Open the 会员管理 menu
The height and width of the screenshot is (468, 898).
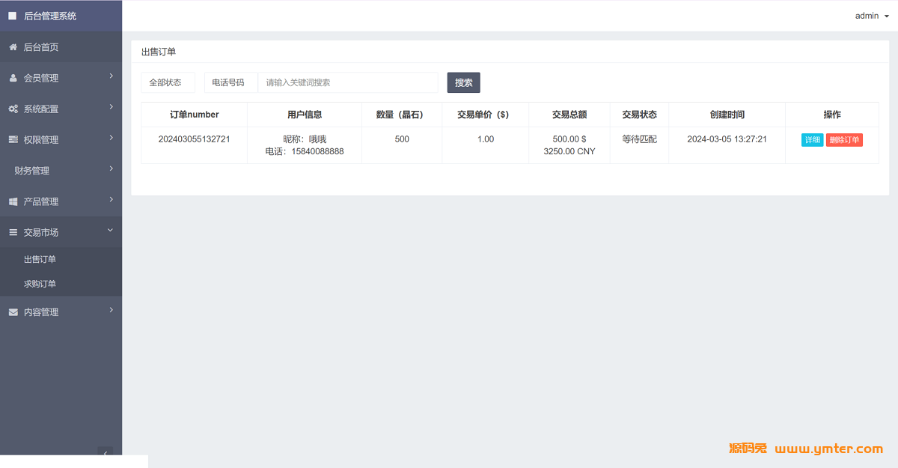pos(61,78)
